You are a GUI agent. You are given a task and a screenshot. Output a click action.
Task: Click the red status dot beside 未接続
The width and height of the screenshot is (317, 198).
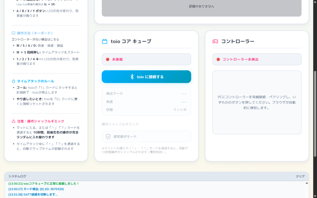(107, 59)
